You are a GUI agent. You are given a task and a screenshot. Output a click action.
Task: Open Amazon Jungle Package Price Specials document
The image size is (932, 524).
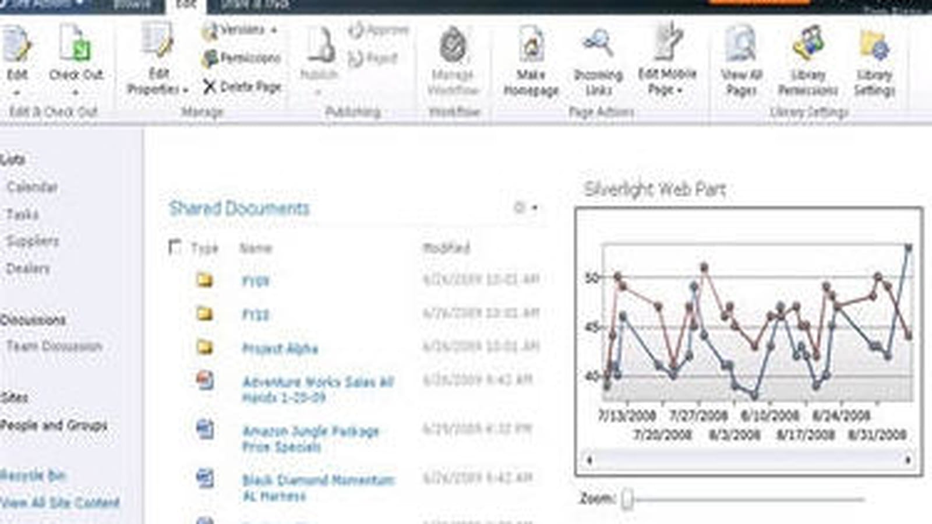coord(310,439)
